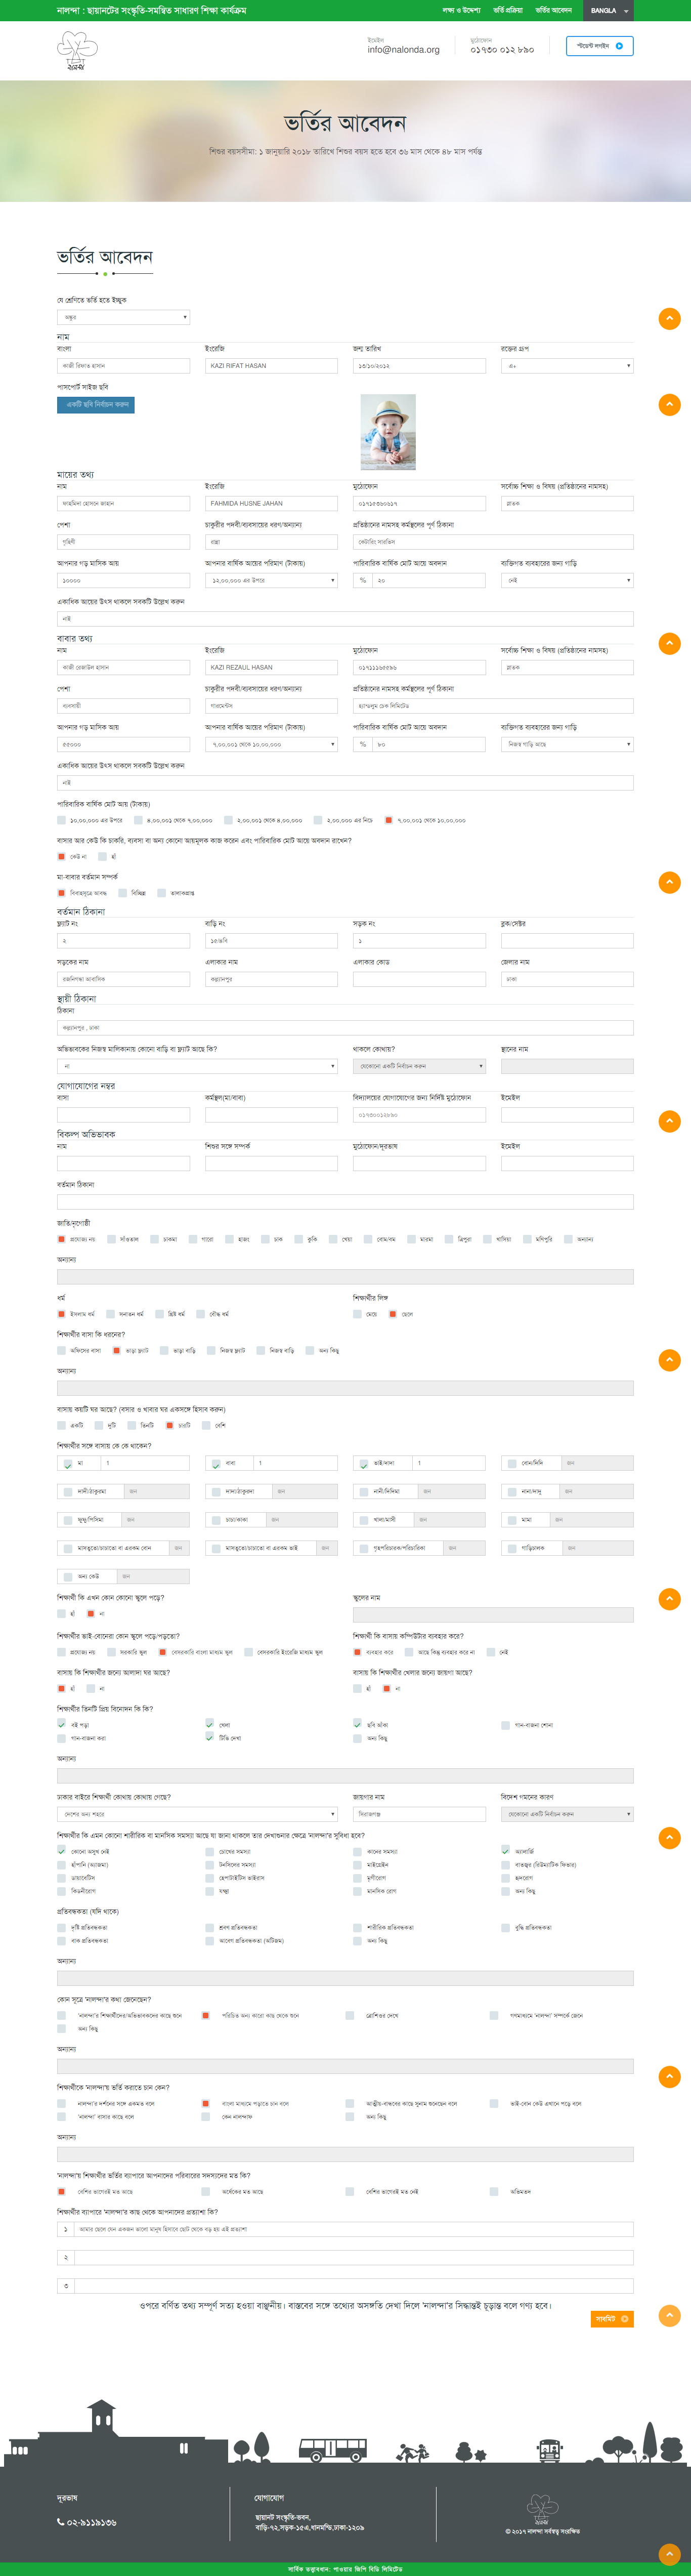691x2576 pixels.
Task: Click the scroll-to-top arrow beside the baby photo
Action: tap(669, 405)
